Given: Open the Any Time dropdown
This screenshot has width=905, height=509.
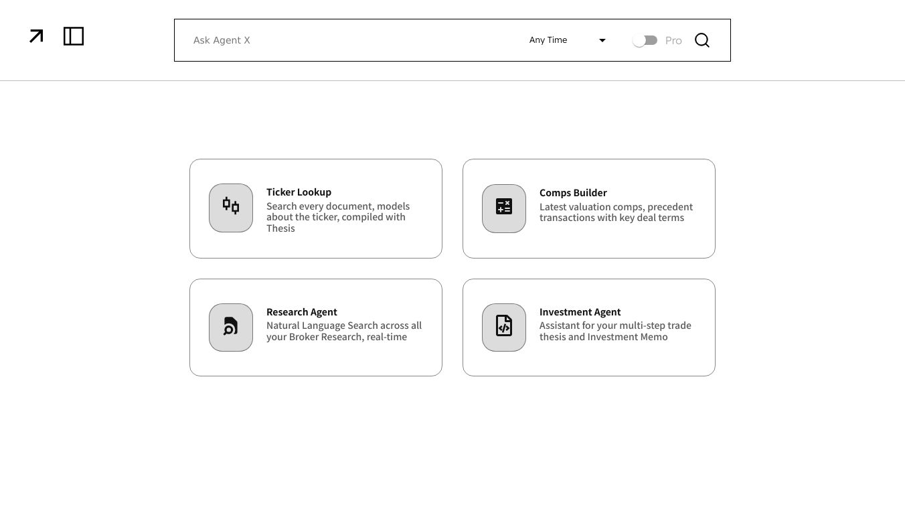Looking at the screenshot, I should click(x=548, y=40).
